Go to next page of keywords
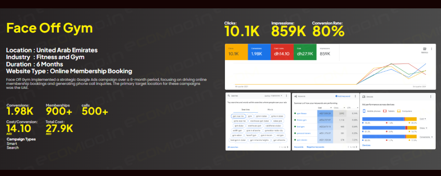This screenshot has height=176, width=441. click(x=356, y=147)
